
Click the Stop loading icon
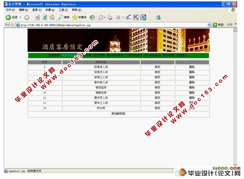(37, 17)
